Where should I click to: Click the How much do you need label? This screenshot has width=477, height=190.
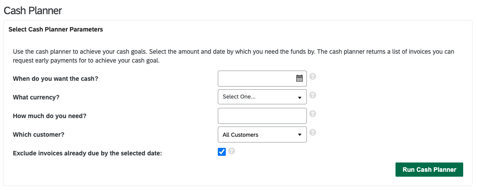click(49, 116)
